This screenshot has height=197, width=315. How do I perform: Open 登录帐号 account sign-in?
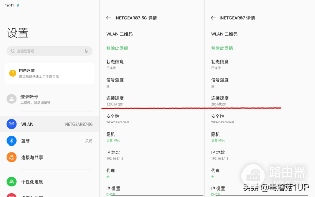[50, 99]
